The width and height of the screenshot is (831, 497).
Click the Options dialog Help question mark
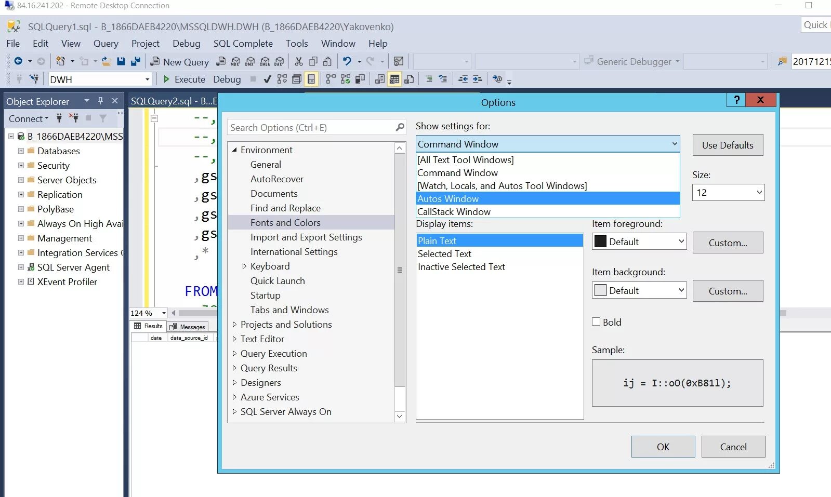tap(736, 100)
